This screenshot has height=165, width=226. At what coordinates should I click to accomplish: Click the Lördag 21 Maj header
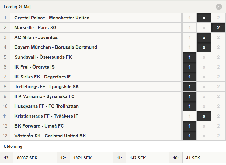pyautogui.click(x=17, y=7)
